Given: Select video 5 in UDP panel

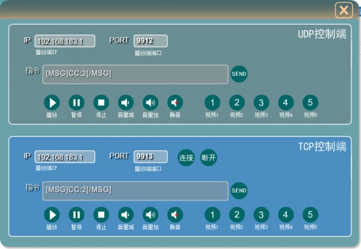Looking at the screenshot, I should (x=310, y=102).
